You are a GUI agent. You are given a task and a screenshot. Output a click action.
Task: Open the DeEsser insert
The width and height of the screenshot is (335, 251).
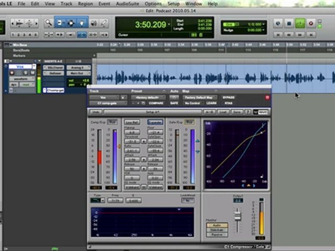(x=54, y=74)
